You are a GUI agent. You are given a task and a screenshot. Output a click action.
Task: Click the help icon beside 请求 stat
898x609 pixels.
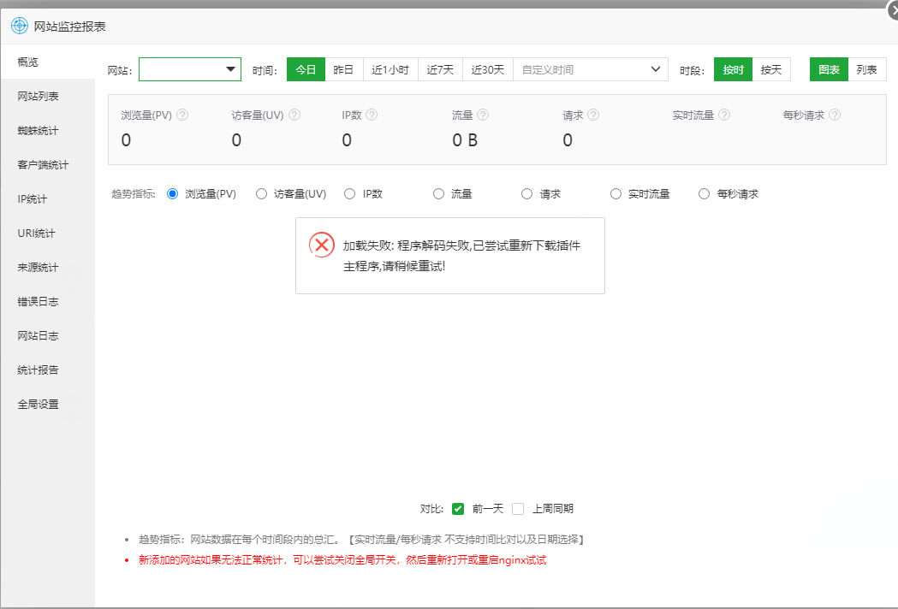(x=593, y=115)
